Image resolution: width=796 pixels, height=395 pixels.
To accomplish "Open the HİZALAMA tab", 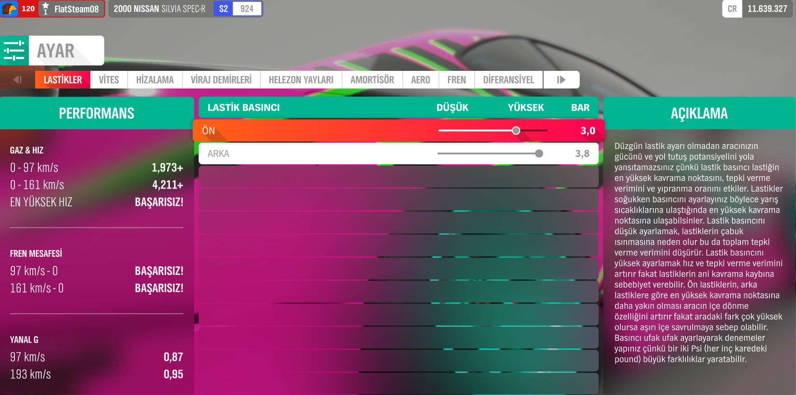I will (155, 80).
